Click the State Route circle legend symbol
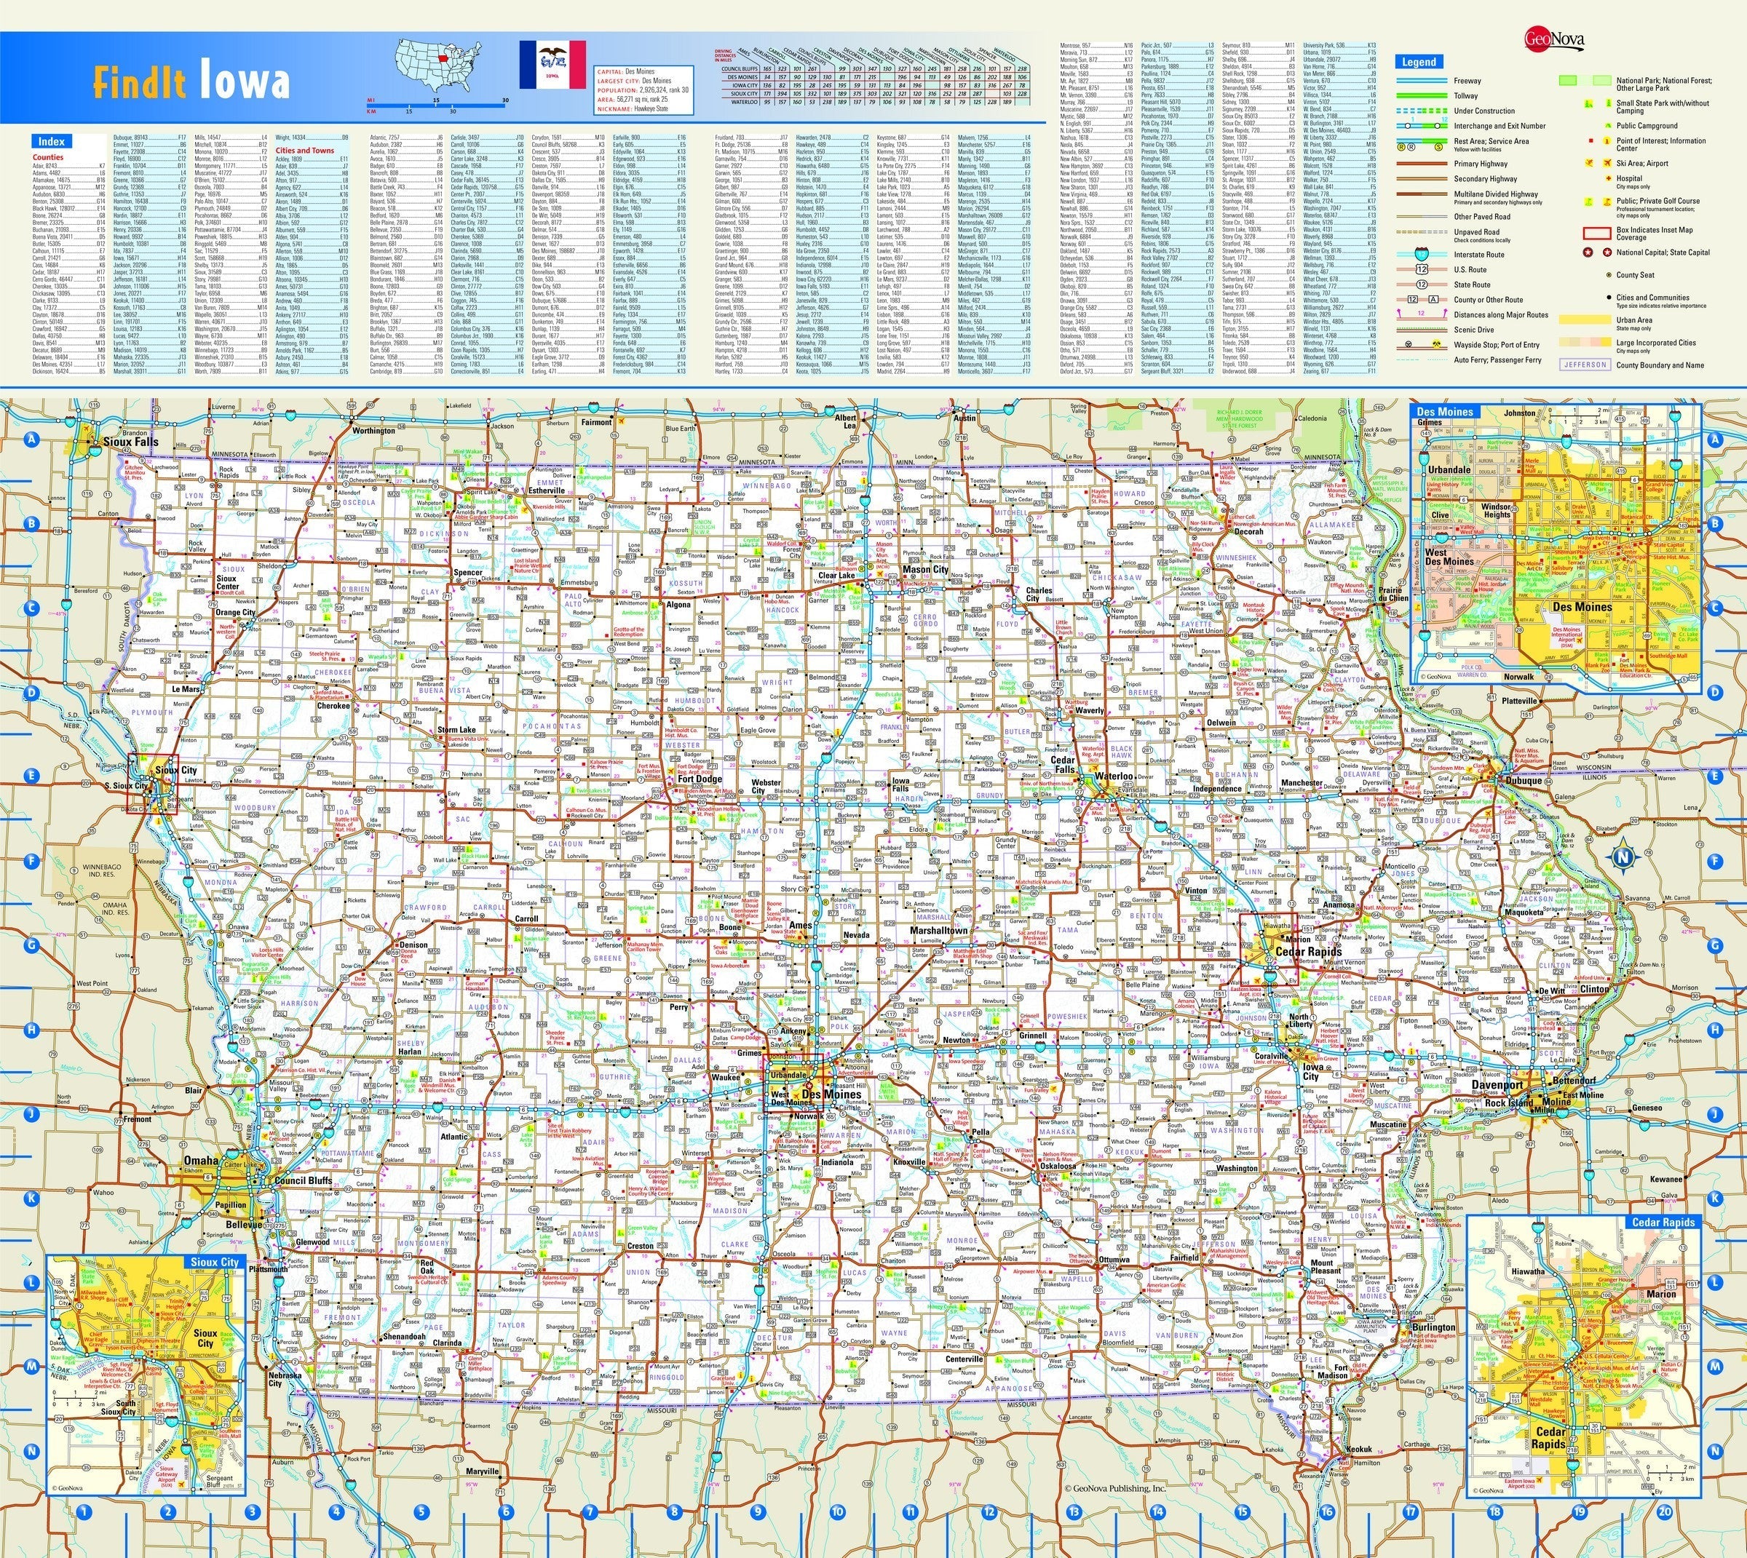 pyautogui.click(x=1422, y=285)
